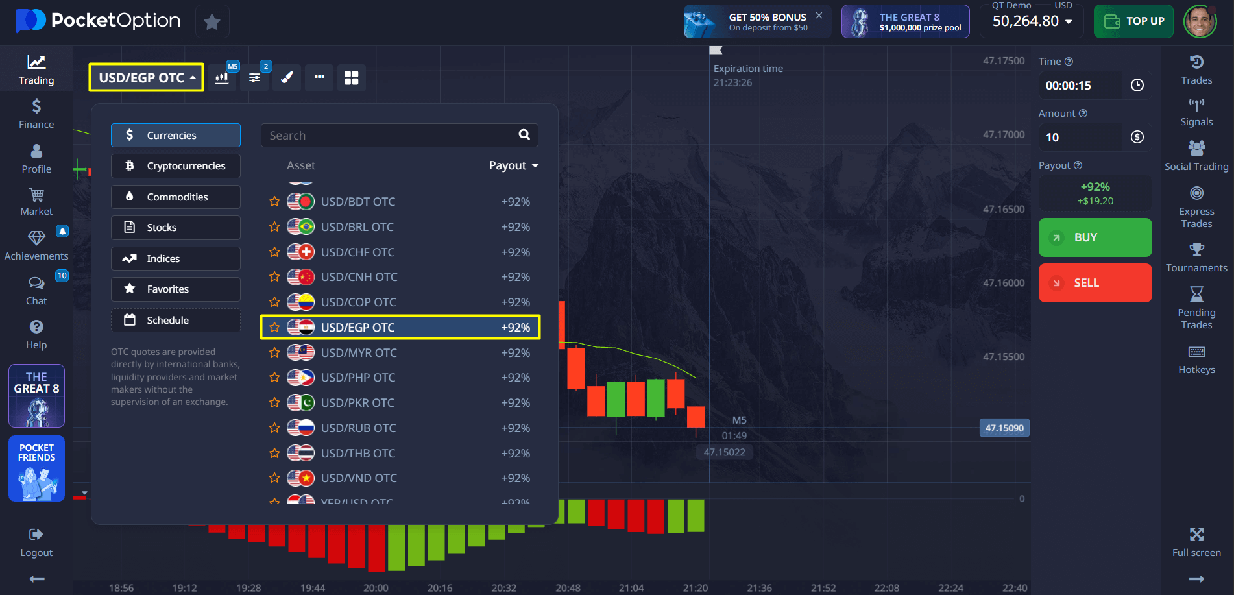
Task: Expand the Payout sort dropdown
Action: tap(514, 165)
